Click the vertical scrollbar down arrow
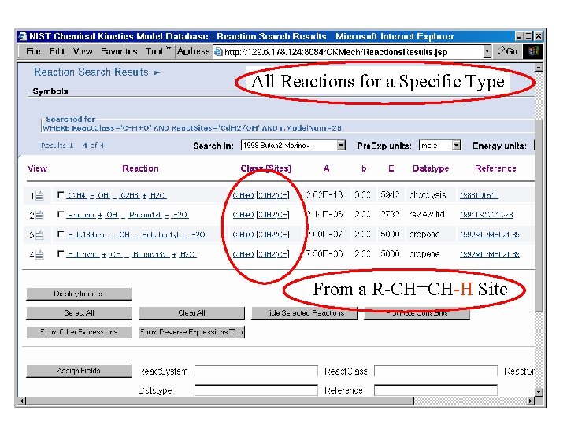 point(539,392)
